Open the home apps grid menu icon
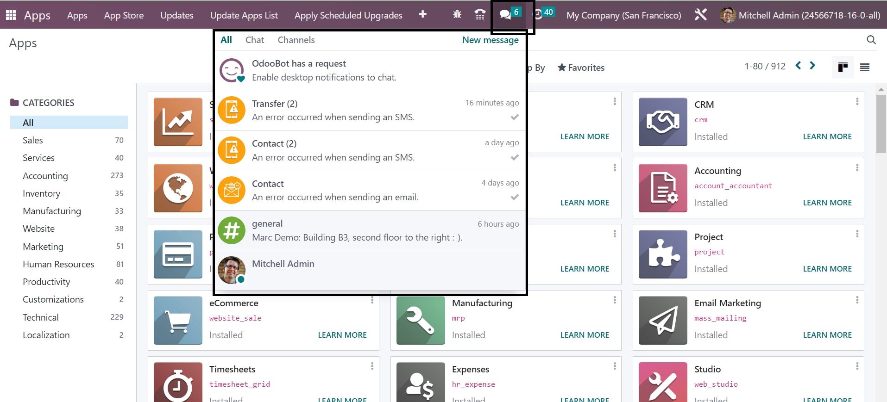Screen dimensions: 887x402 pos(11,15)
